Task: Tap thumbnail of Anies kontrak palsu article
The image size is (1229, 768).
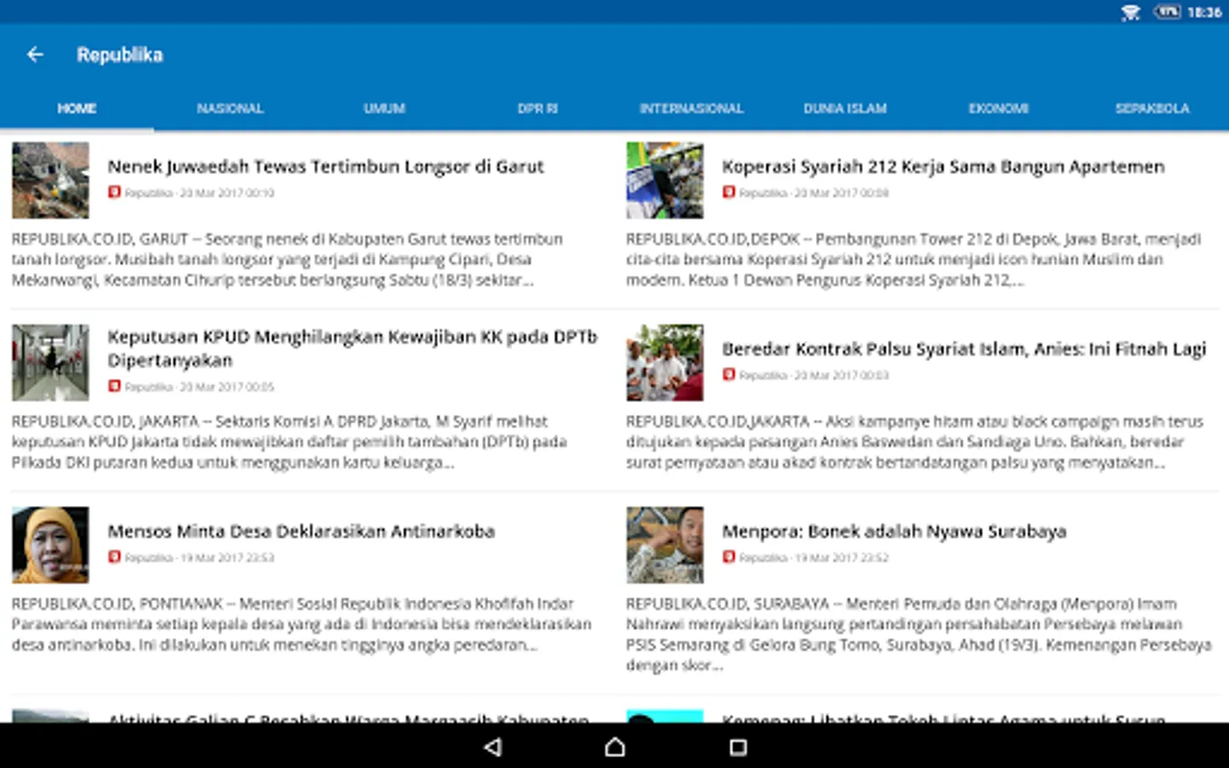Action: pyautogui.click(x=665, y=363)
